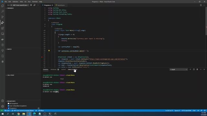Open Microsoft Edge from the taskbar
The height and width of the screenshot is (116, 207).
(34, 114)
